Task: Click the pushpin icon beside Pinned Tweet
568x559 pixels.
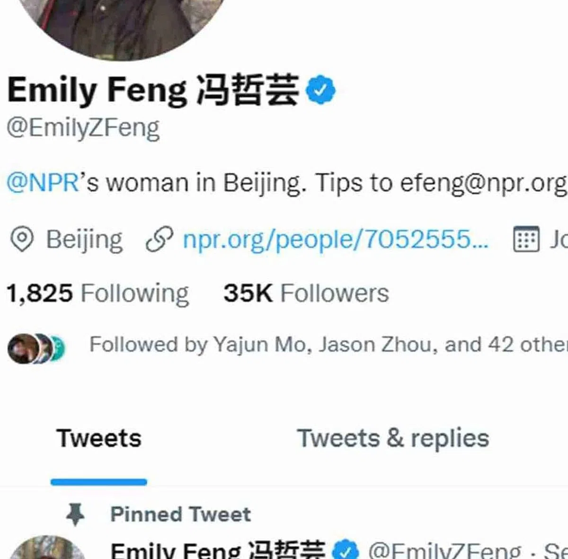Action: [75, 515]
